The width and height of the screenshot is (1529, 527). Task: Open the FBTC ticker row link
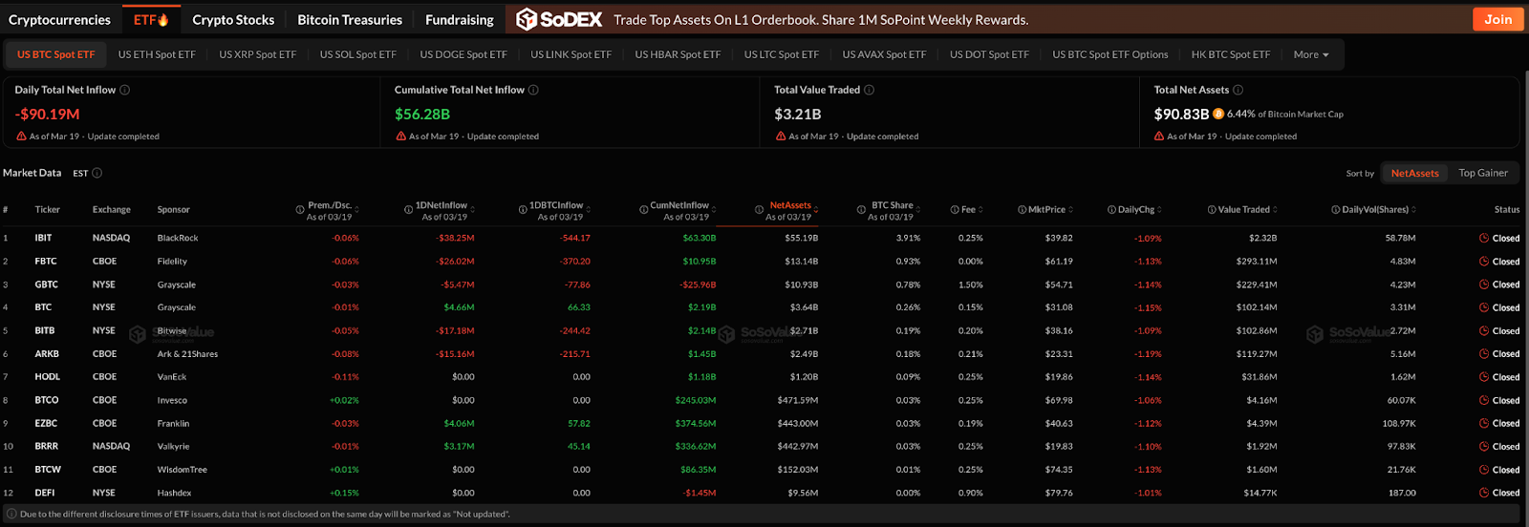45,261
